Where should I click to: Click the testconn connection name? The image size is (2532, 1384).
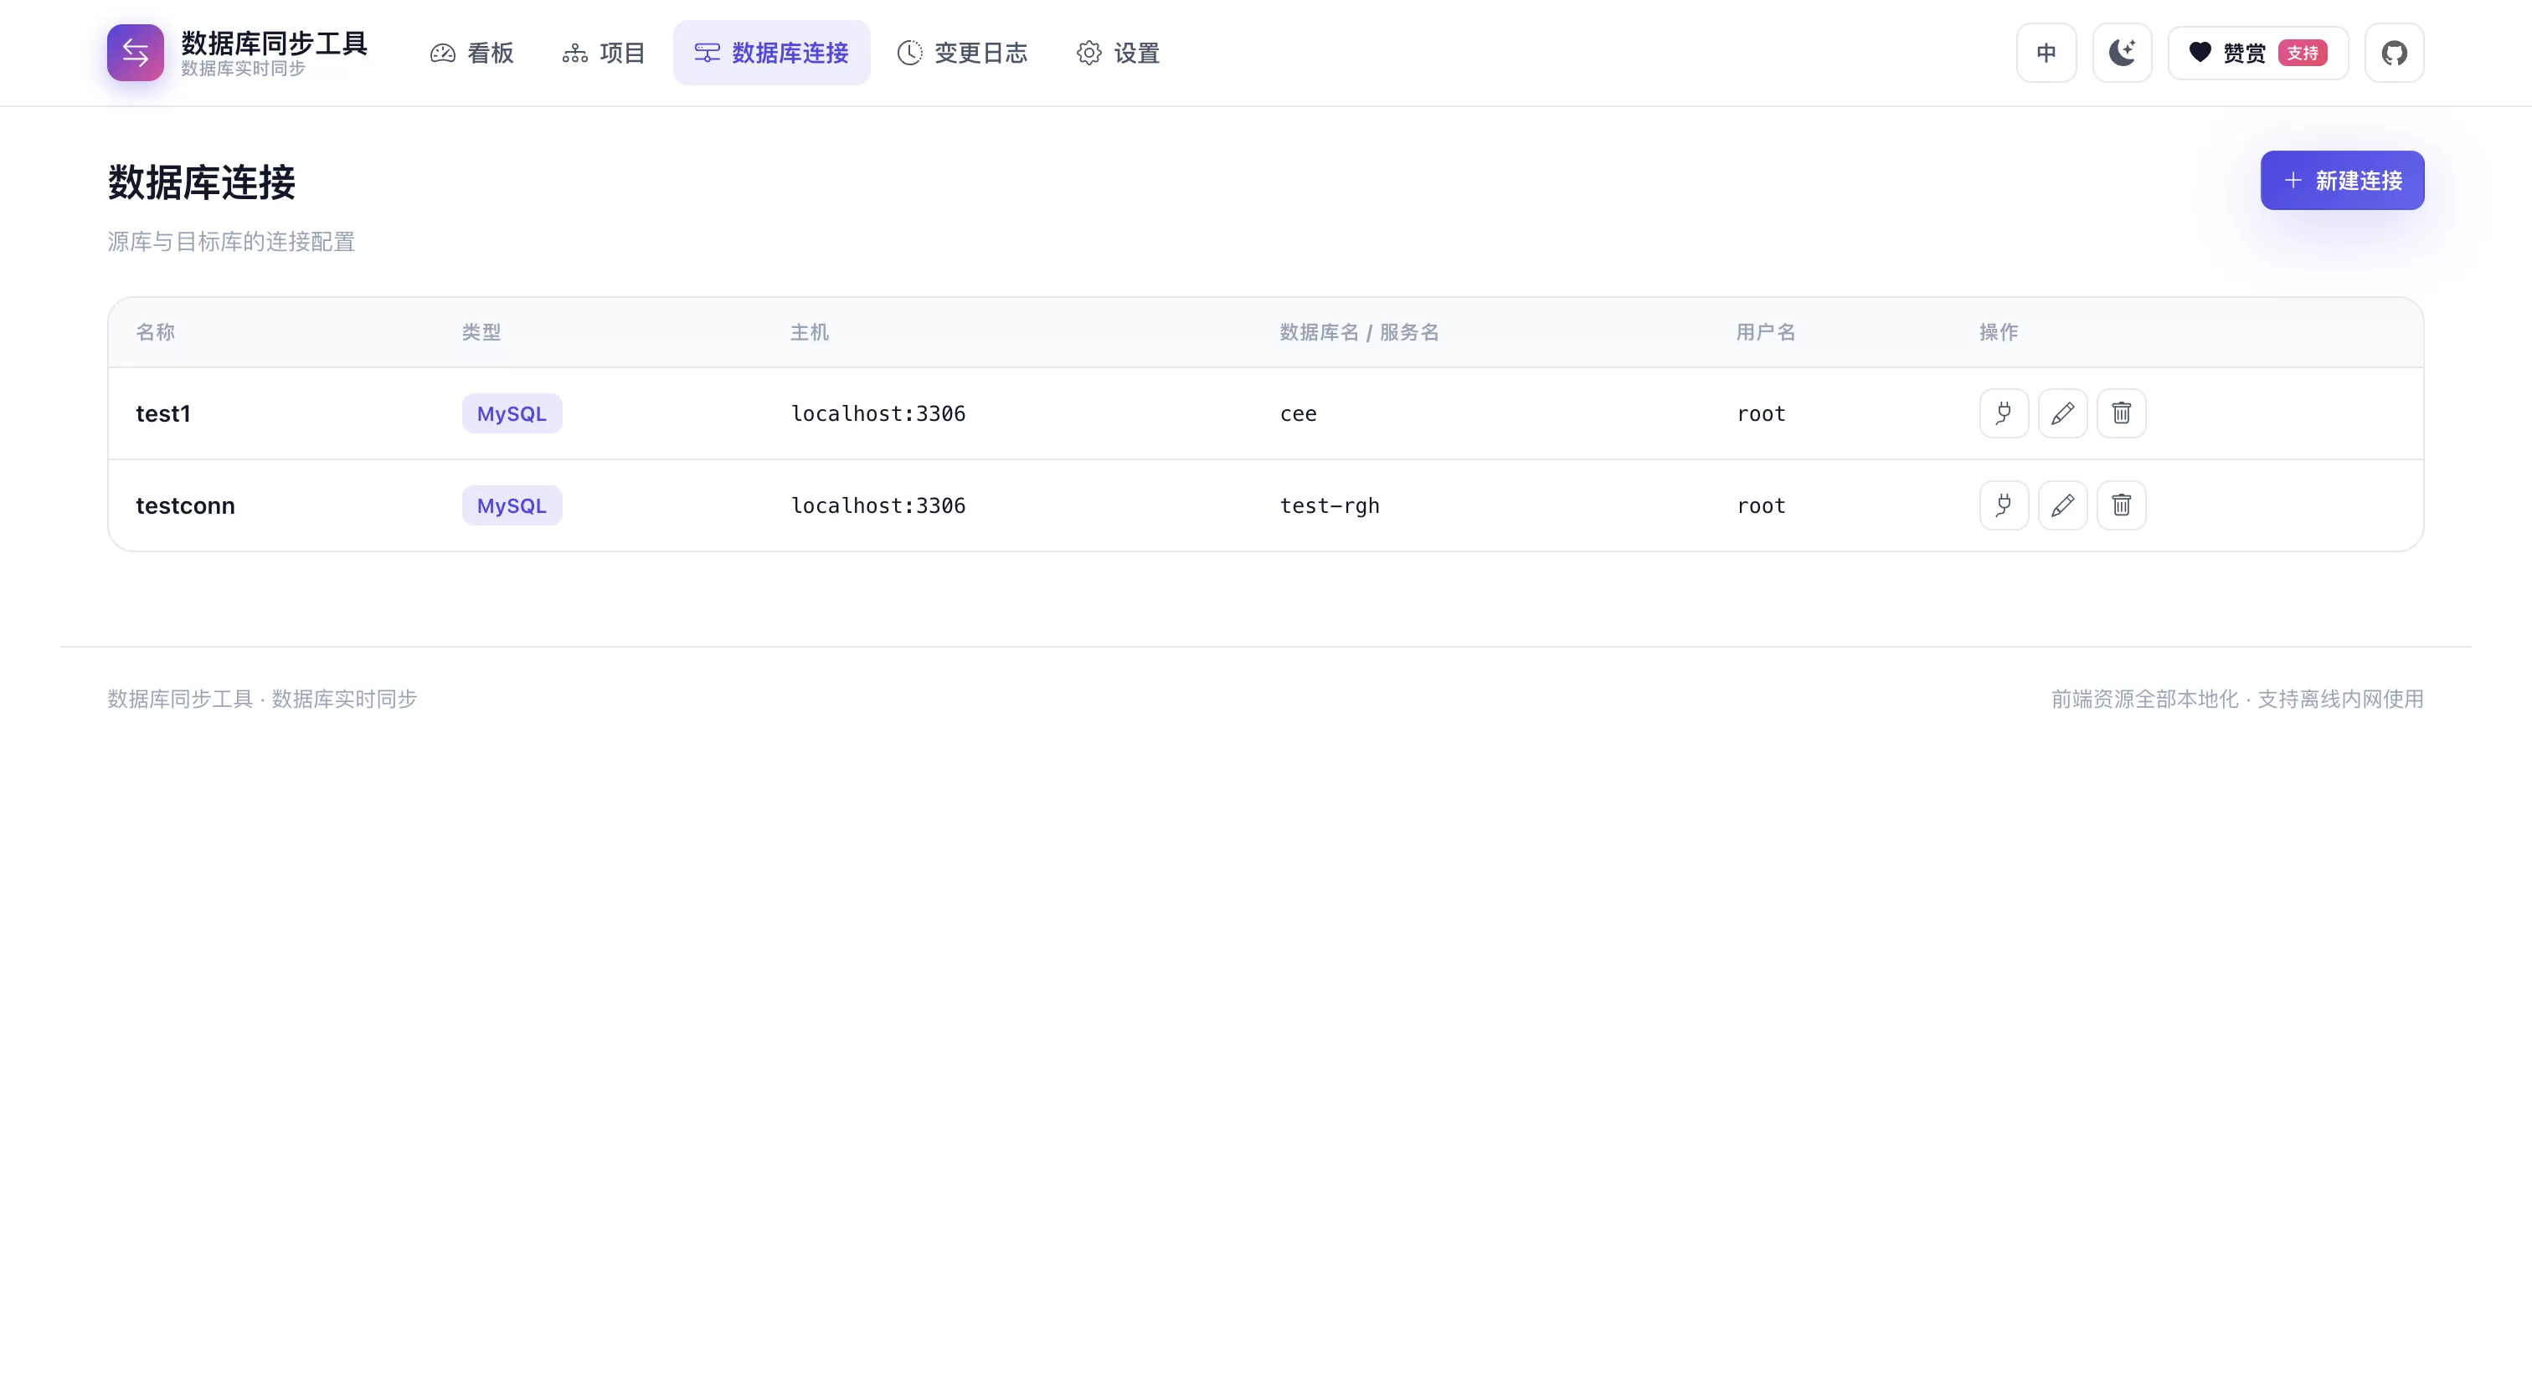186,506
